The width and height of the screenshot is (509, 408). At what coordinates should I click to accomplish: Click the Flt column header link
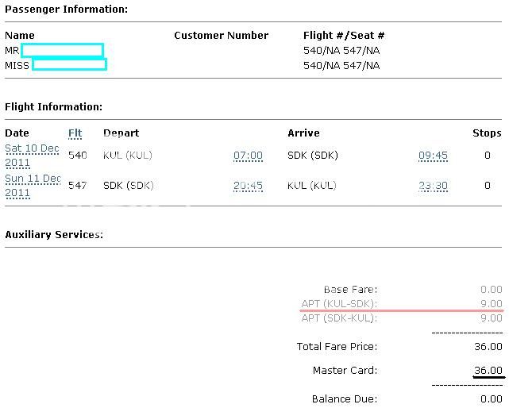tap(75, 133)
